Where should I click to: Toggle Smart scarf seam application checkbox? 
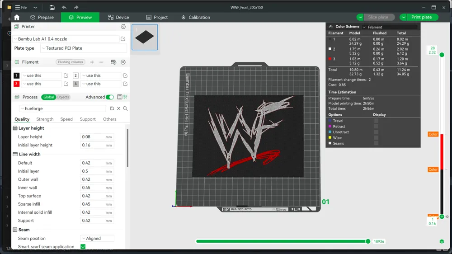83,246
